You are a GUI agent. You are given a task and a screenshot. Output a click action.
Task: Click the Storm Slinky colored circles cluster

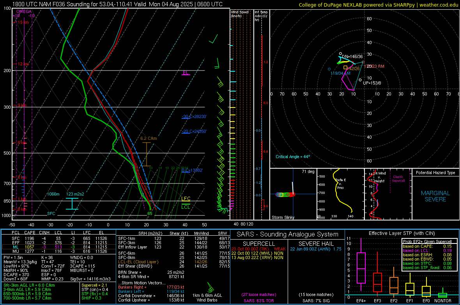click(x=285, y=194)
